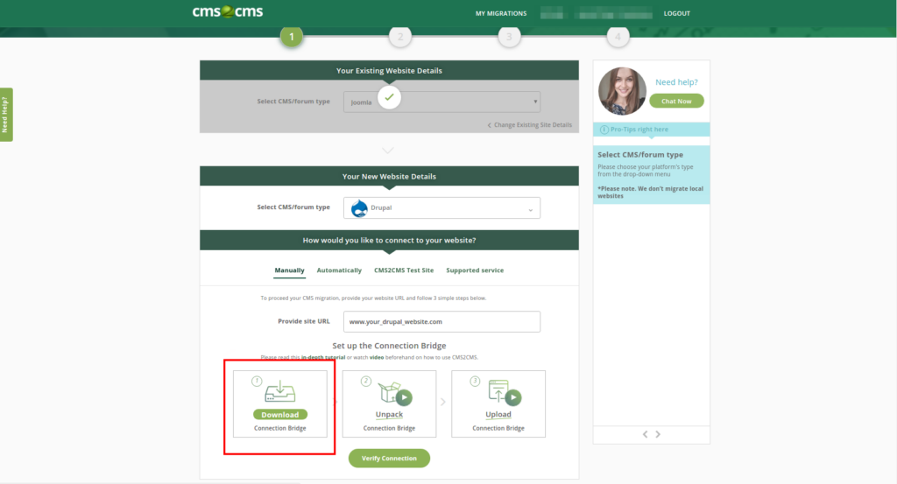
Task: Go to migration step 1 circle
Action: click(x=292, y=37)
